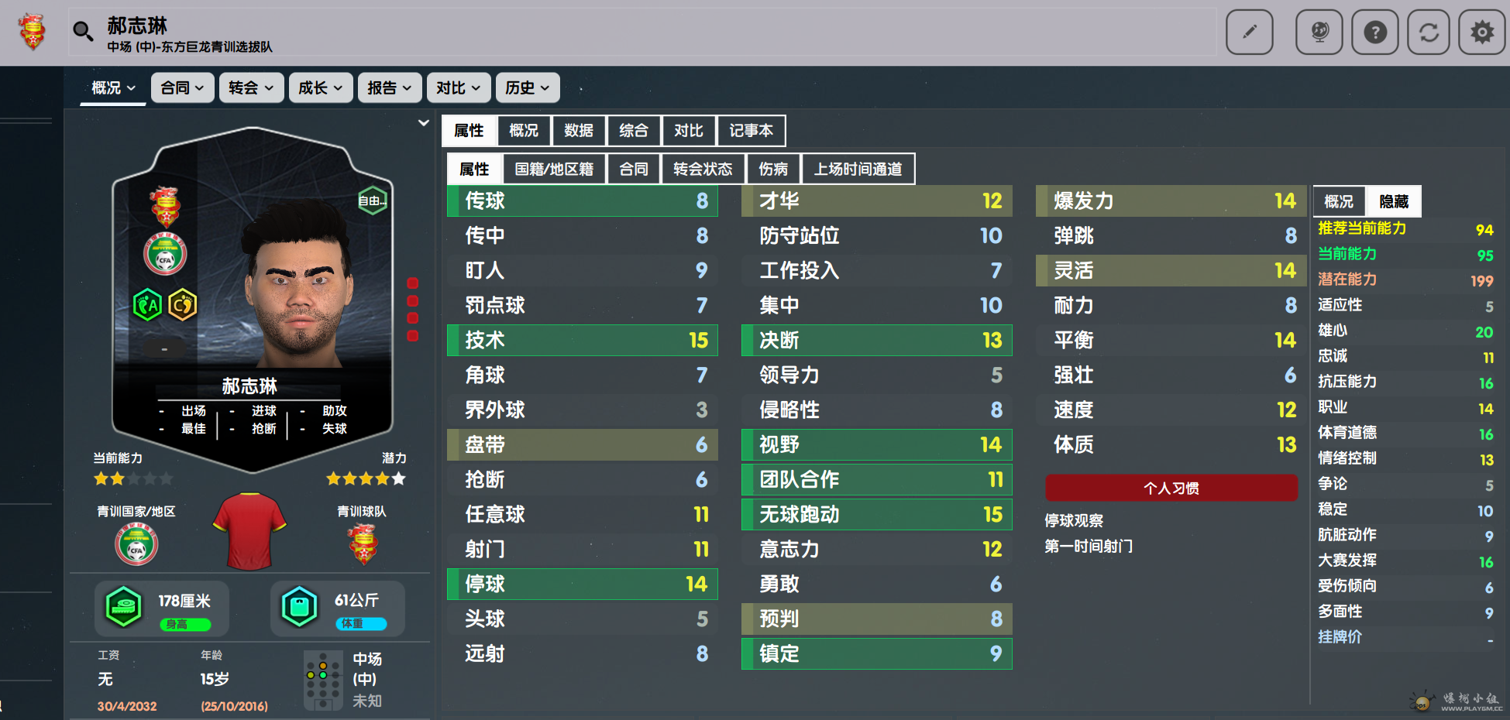Switch to the 概况 panel beside 隐藏
This screenshot has height=720, width=1510.
1339,202
